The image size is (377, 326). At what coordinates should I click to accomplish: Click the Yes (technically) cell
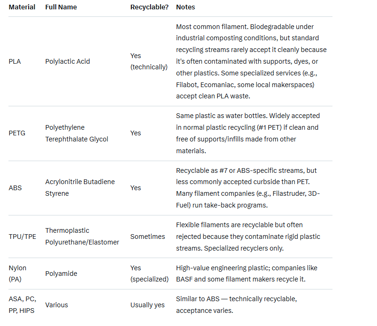tap(149, 61)
